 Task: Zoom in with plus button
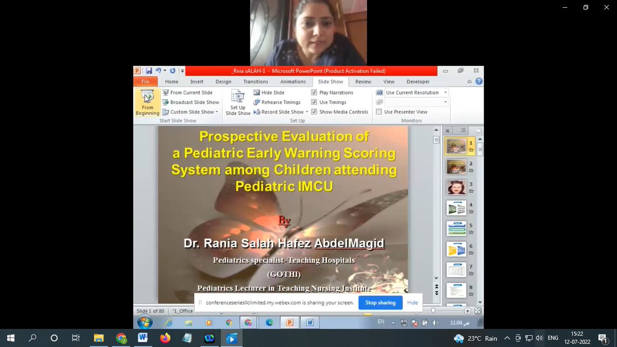point(468,311)
